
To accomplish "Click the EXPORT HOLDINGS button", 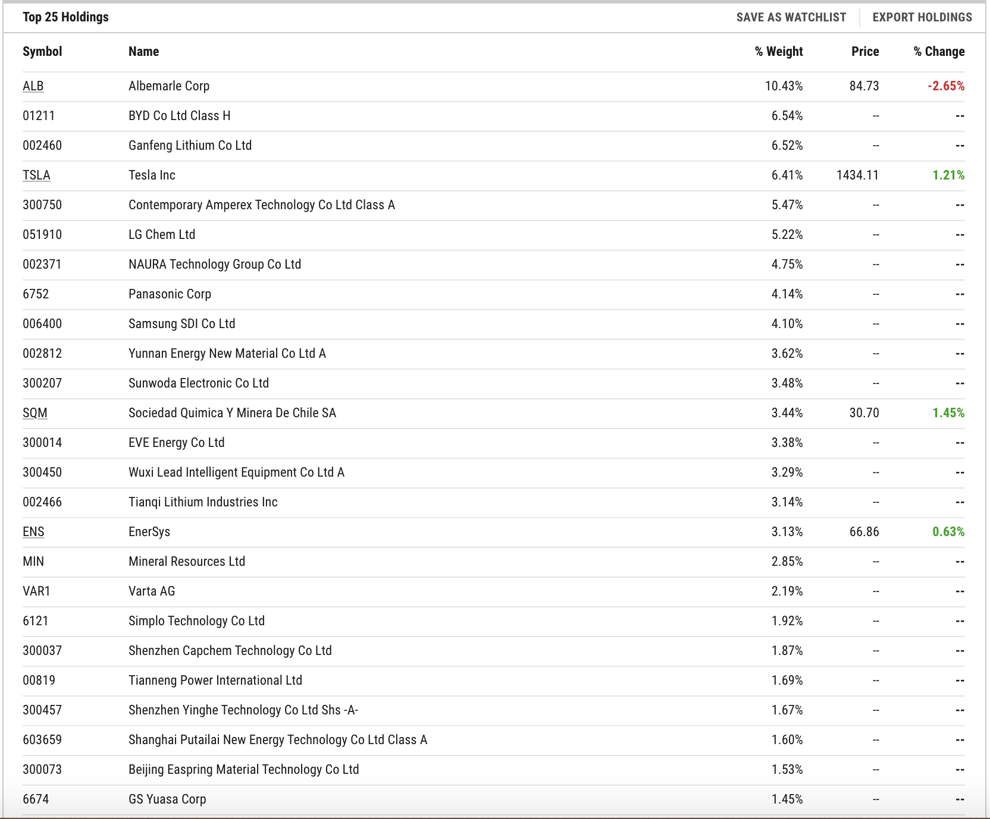I will (922, 17).
